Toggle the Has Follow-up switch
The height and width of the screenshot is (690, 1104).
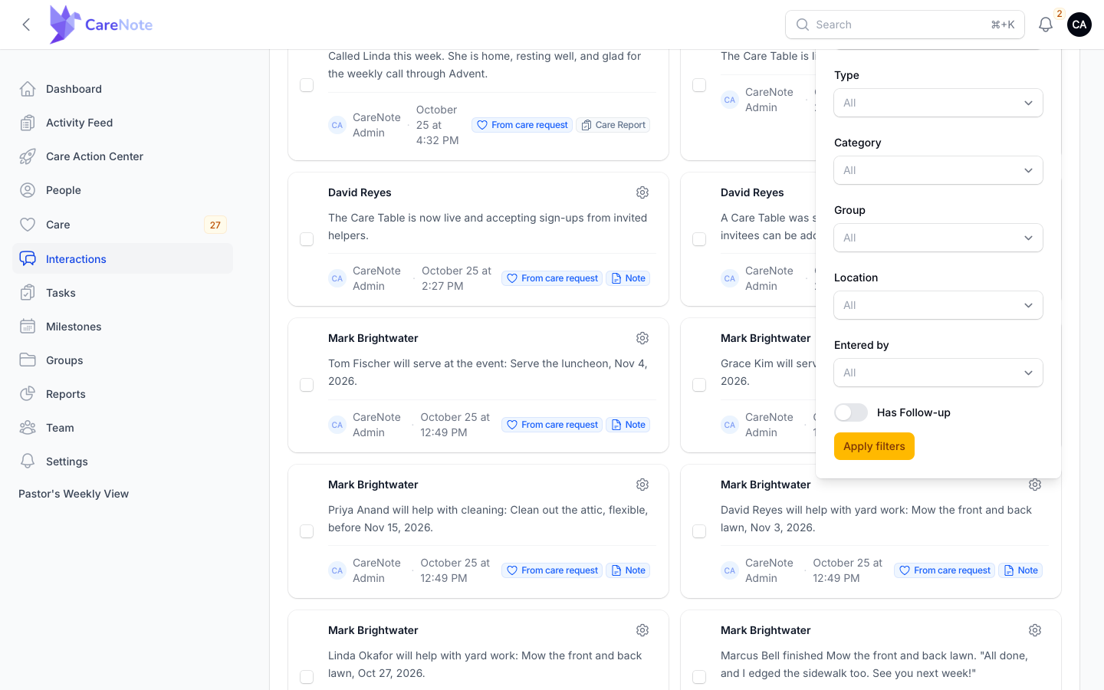coord(851,412)
